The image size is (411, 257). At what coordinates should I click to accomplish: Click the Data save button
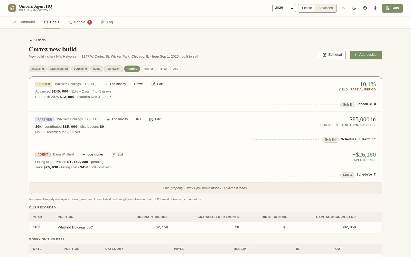click(392, 8)
